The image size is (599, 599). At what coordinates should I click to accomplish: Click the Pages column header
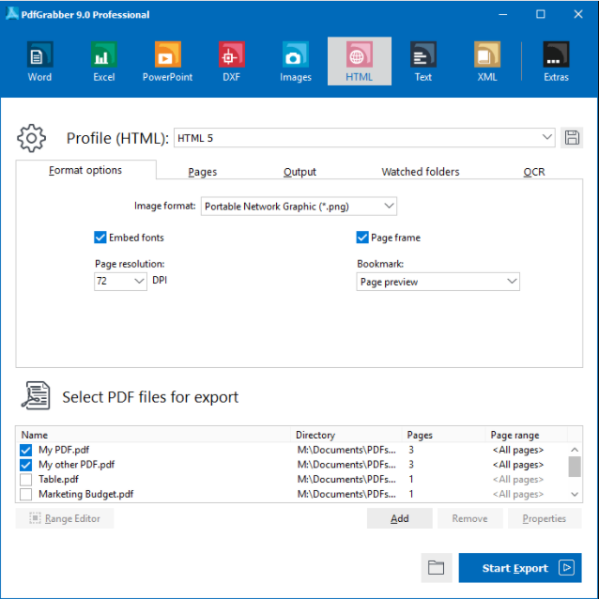click(x=443, y=435)
